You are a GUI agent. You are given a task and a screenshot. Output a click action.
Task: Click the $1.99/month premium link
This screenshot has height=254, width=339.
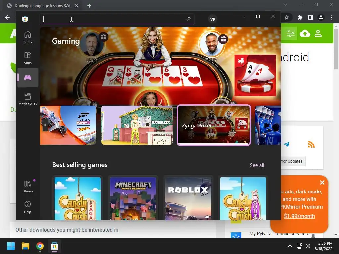point(299,216)
